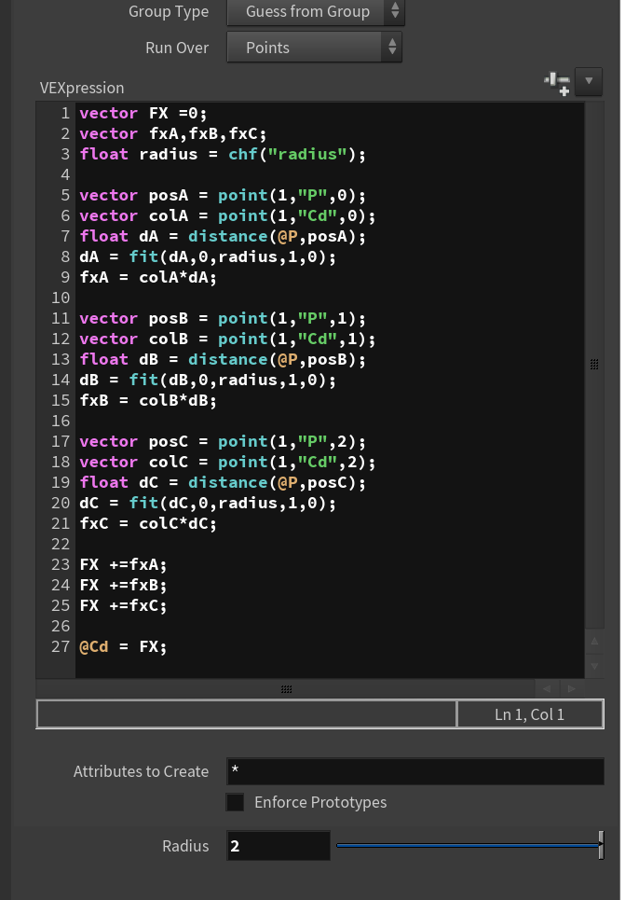Click line 9 'fxA = colA*dA;'
The width and height of the screenshot is (625, 900).
pos(148,277)
